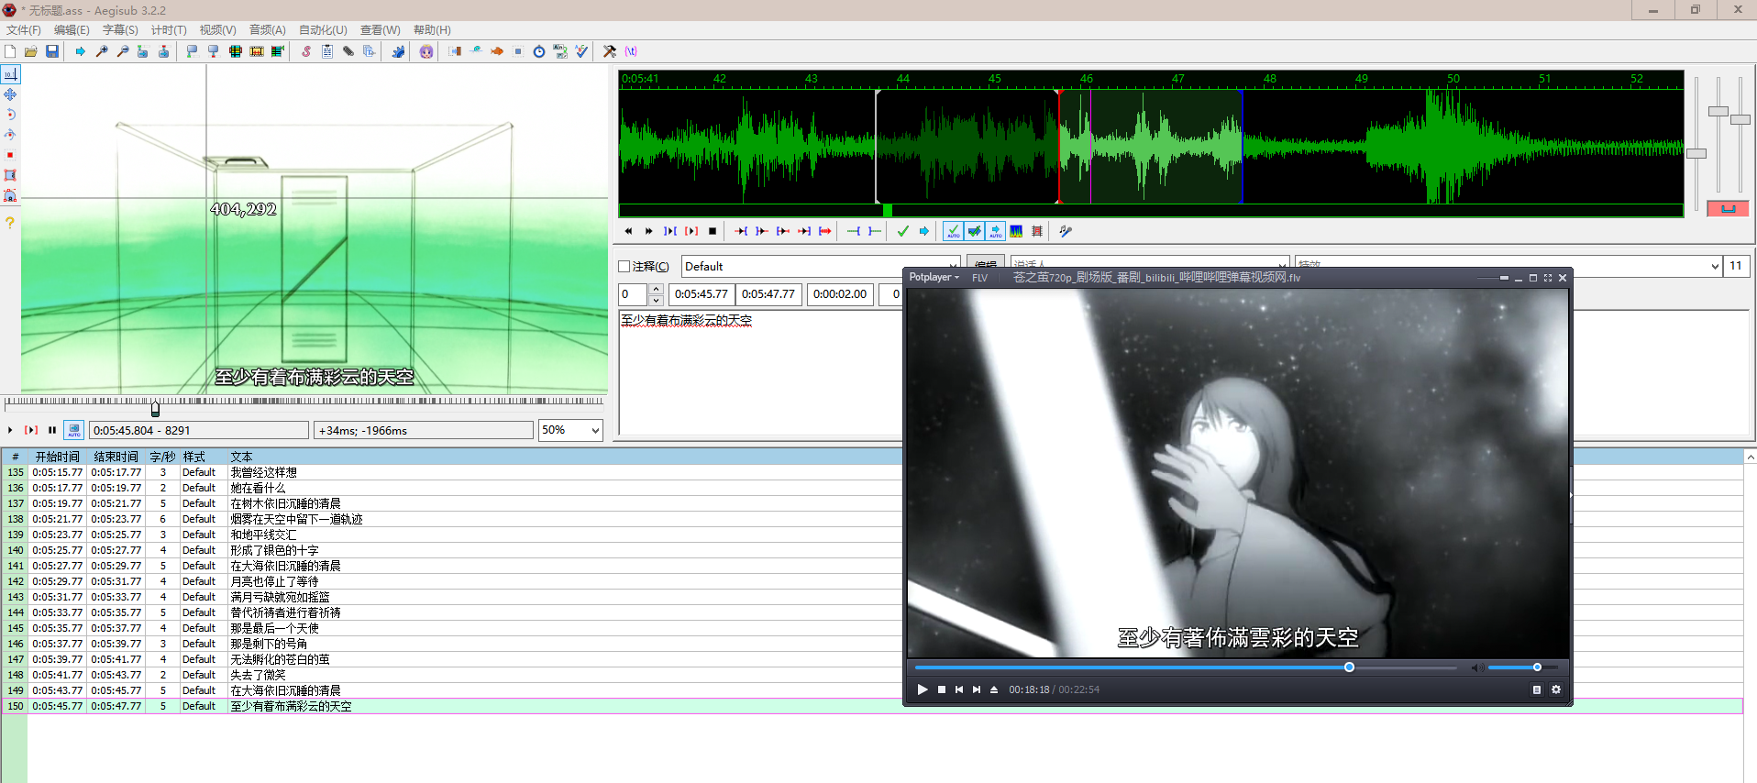The width and height of the screenshot is (1757, 783).
Task: Open the 编辑(E) menu
Action: [72, 30]
